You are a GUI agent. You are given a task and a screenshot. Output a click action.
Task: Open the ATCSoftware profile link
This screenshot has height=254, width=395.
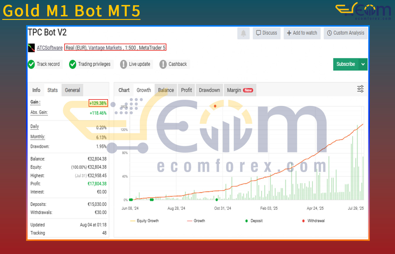click(50, 48)
